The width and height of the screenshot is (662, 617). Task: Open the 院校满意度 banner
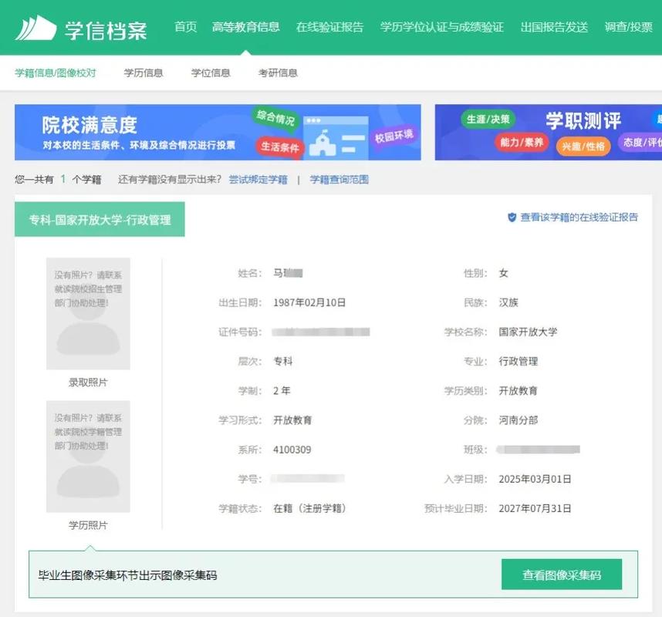click(x=218, y=132)
